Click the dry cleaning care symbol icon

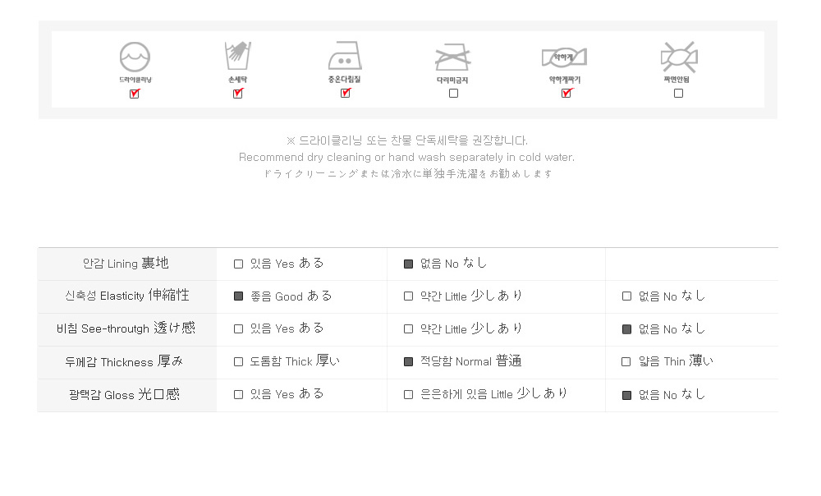[x=135, y=57]
